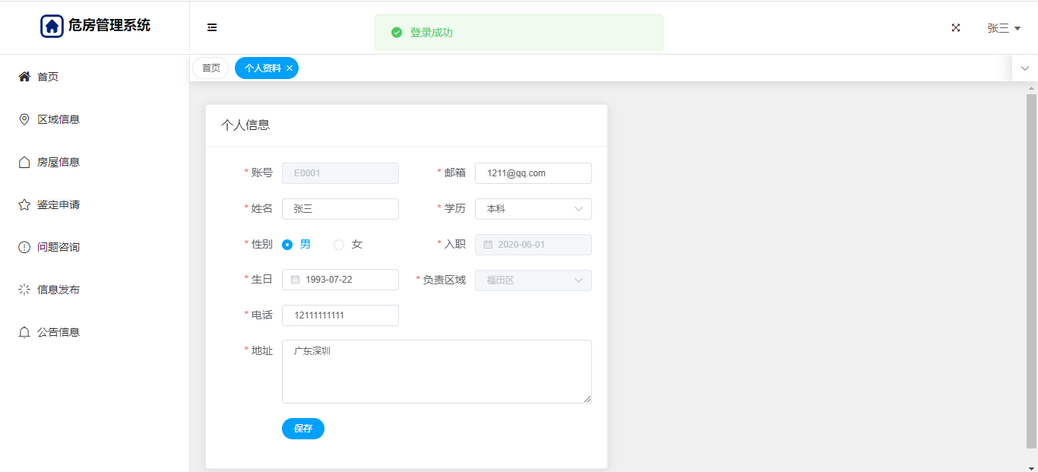The height and width of the screenshot is (472, 1038).
Task: Toggle fullscreen with the expand icon
Action: pos(956,28)
